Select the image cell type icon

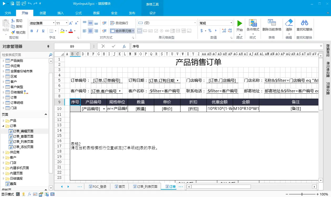pyautogui.click(x=189, y=31)
